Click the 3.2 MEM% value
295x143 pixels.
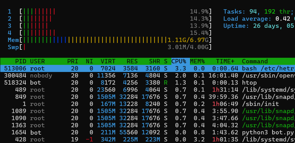[x=199, y=140]
